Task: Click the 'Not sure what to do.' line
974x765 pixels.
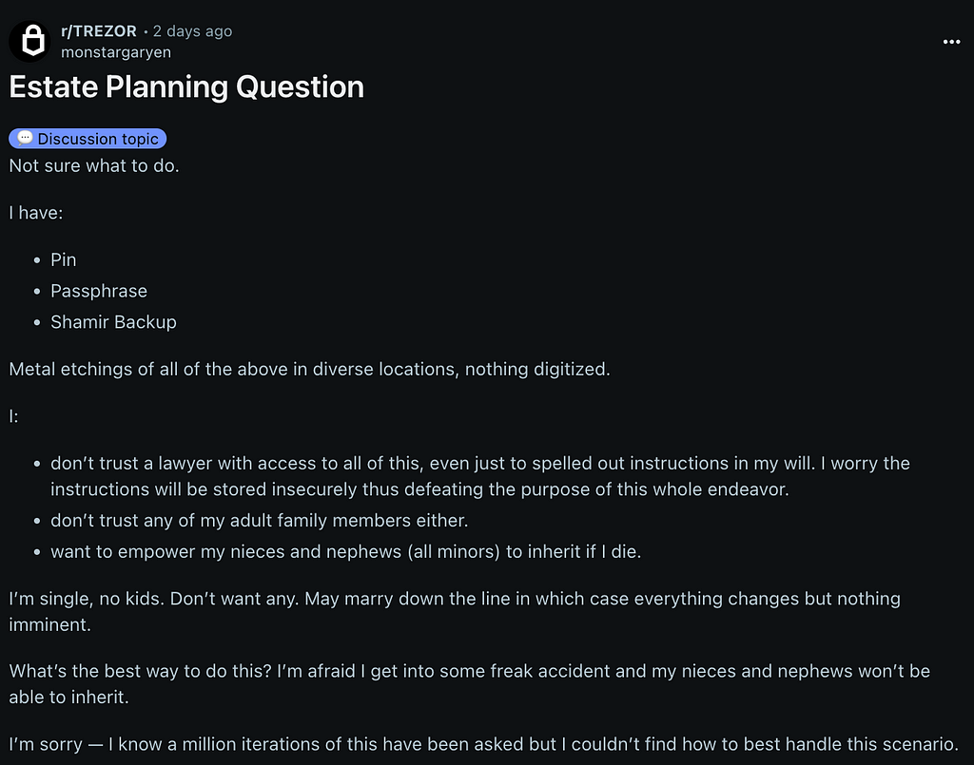Action: tap(94, 165)
